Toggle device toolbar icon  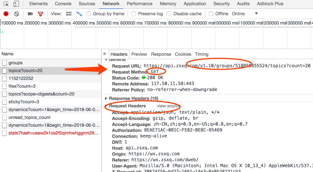pyautogui.click(x=16, y=4)
